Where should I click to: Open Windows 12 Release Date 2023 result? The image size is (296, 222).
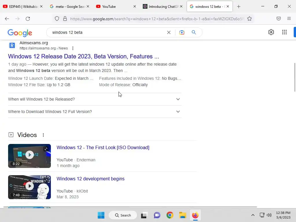84,56
